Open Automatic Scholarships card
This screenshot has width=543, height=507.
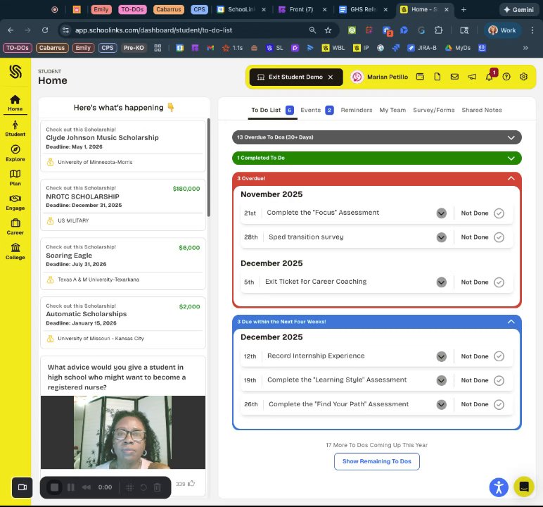click(123, 323)
